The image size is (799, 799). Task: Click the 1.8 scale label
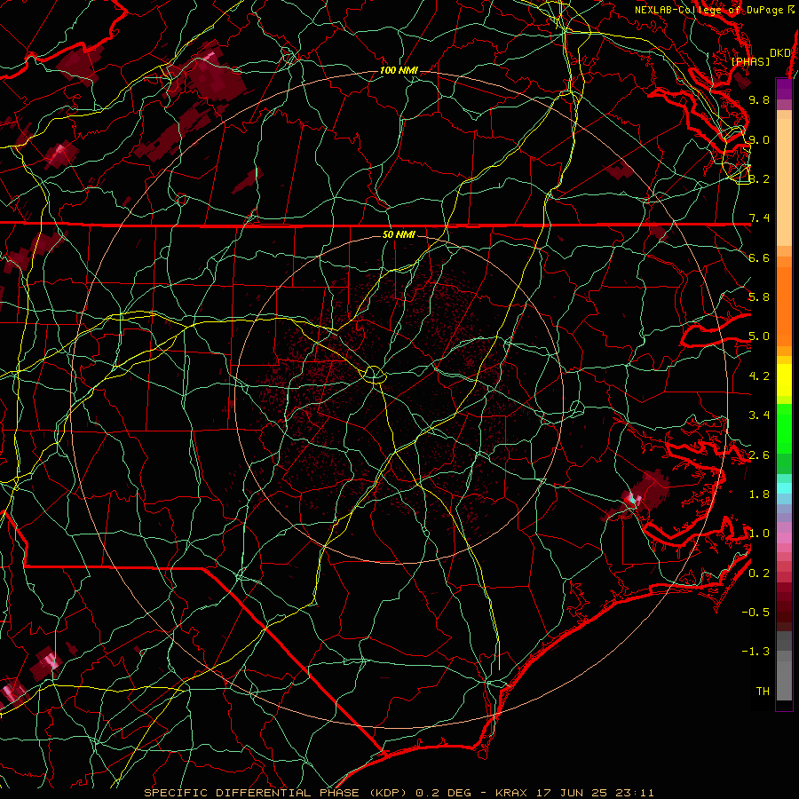click(759, 494)
